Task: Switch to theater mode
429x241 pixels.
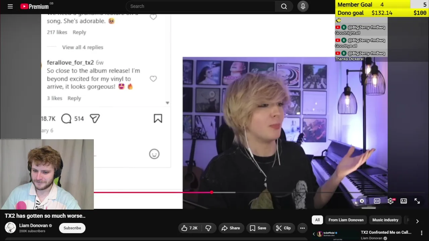Action: pos(404,201)
